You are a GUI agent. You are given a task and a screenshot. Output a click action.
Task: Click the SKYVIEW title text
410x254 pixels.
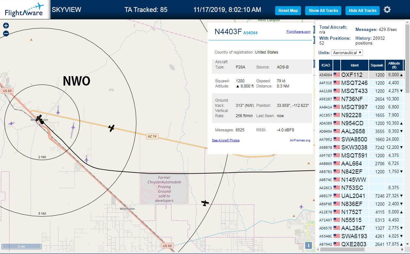(66, 10)
